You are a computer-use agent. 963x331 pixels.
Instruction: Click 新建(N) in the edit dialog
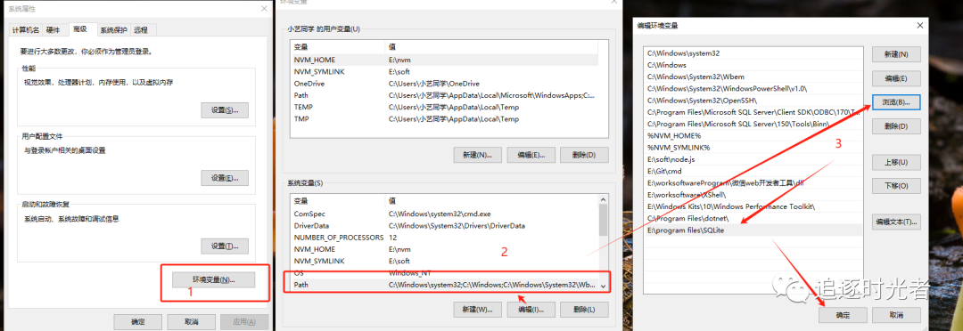[896, 54]
